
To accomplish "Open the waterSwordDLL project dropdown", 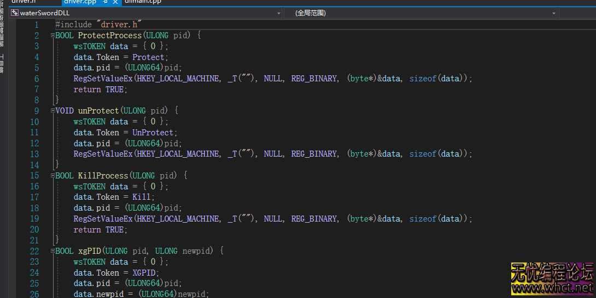I will pos(279,13).
